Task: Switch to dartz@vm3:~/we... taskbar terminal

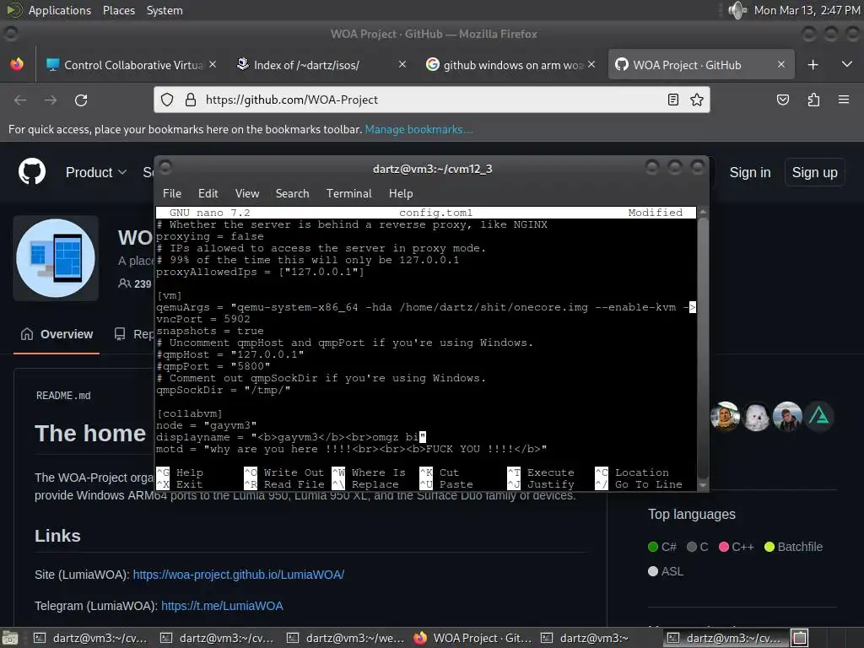Action: 346,638
